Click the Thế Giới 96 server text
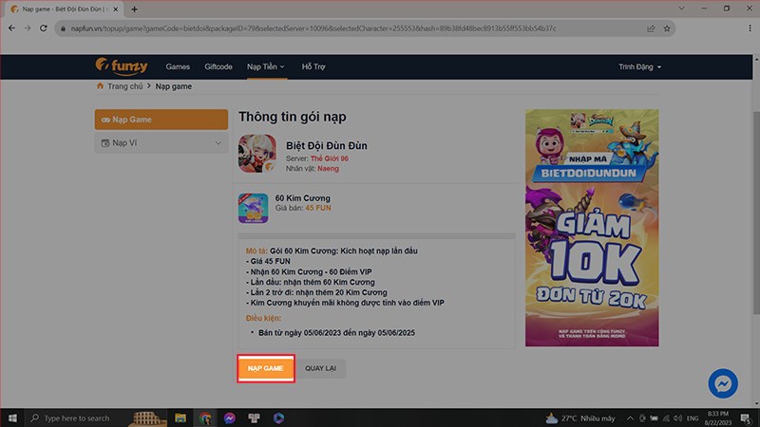The width and height of the screenshot is (760, 427). tap(329, 158)
